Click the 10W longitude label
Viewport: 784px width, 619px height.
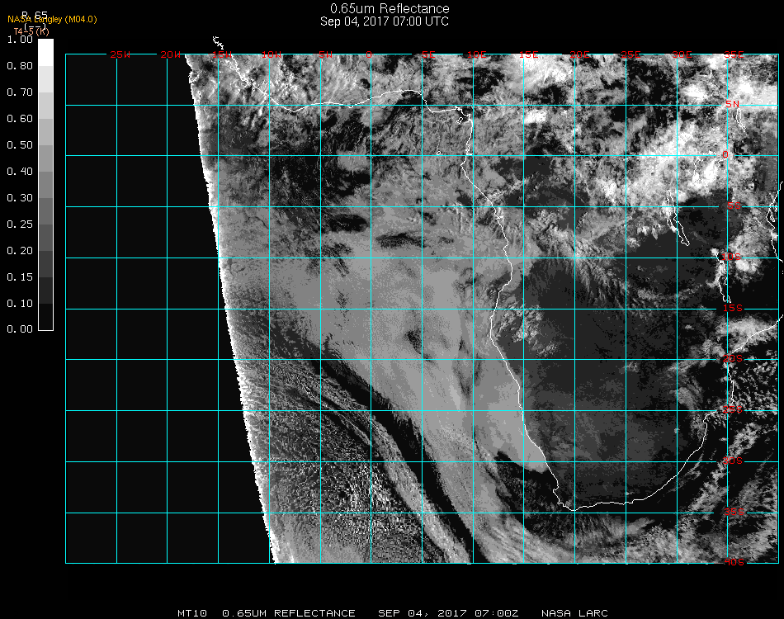(272, 54)
